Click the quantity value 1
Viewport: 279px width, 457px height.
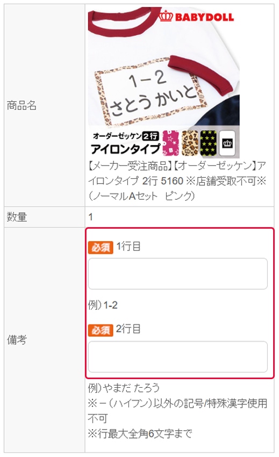click(90, 217)
